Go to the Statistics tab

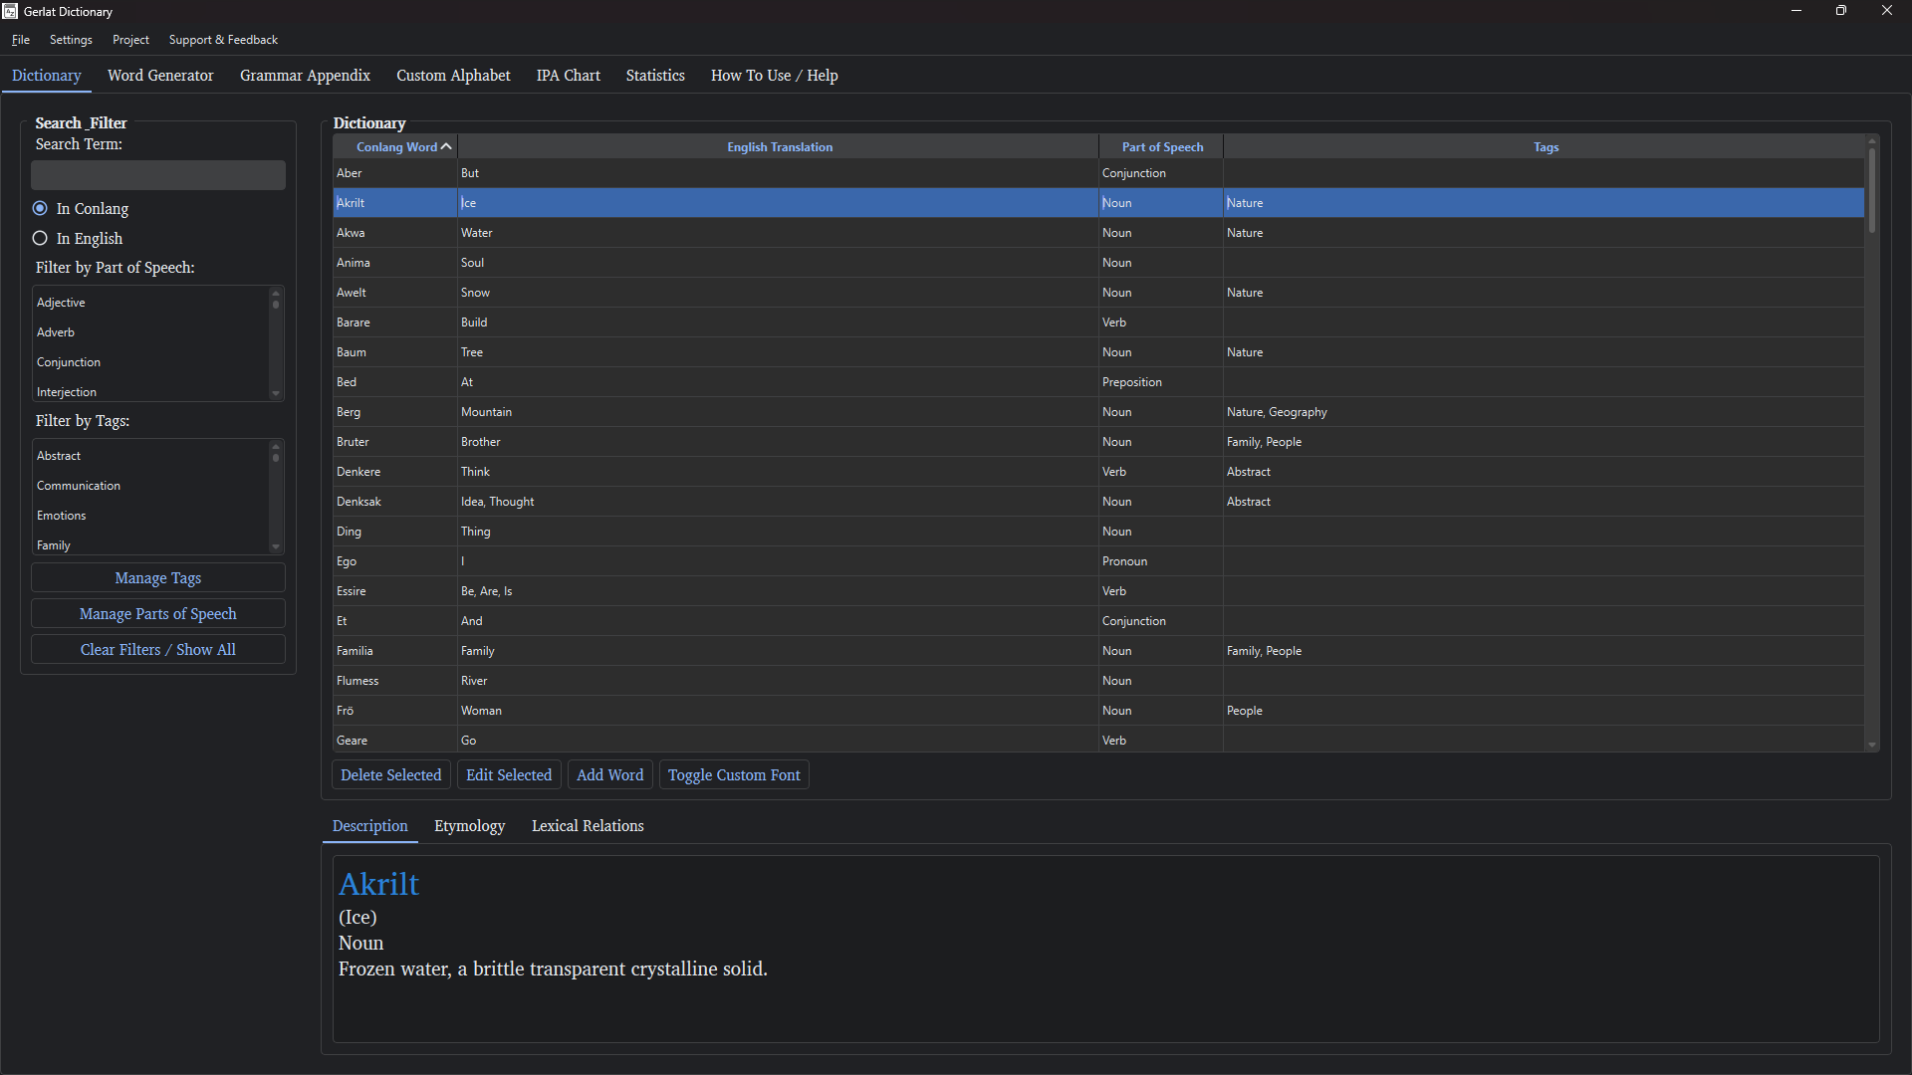[655, 76]
